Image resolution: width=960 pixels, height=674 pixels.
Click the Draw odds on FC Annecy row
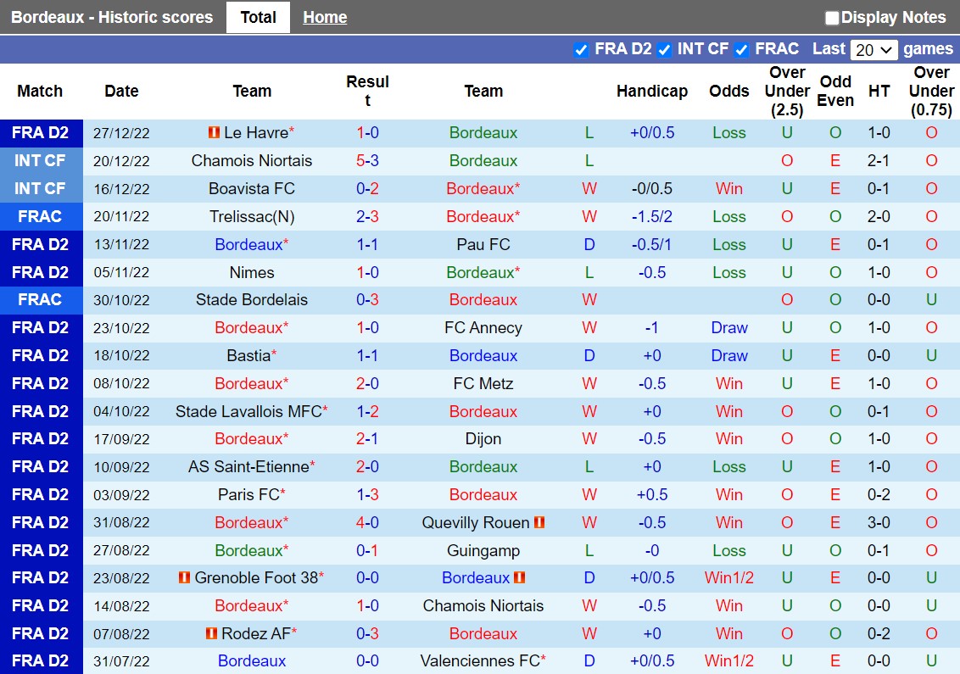coord(728,328)
